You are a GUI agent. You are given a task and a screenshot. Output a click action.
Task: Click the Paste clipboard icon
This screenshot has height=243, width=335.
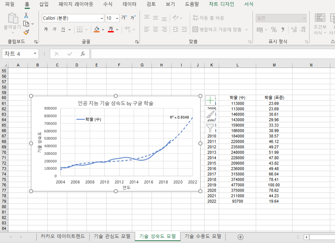pos(13,18)
